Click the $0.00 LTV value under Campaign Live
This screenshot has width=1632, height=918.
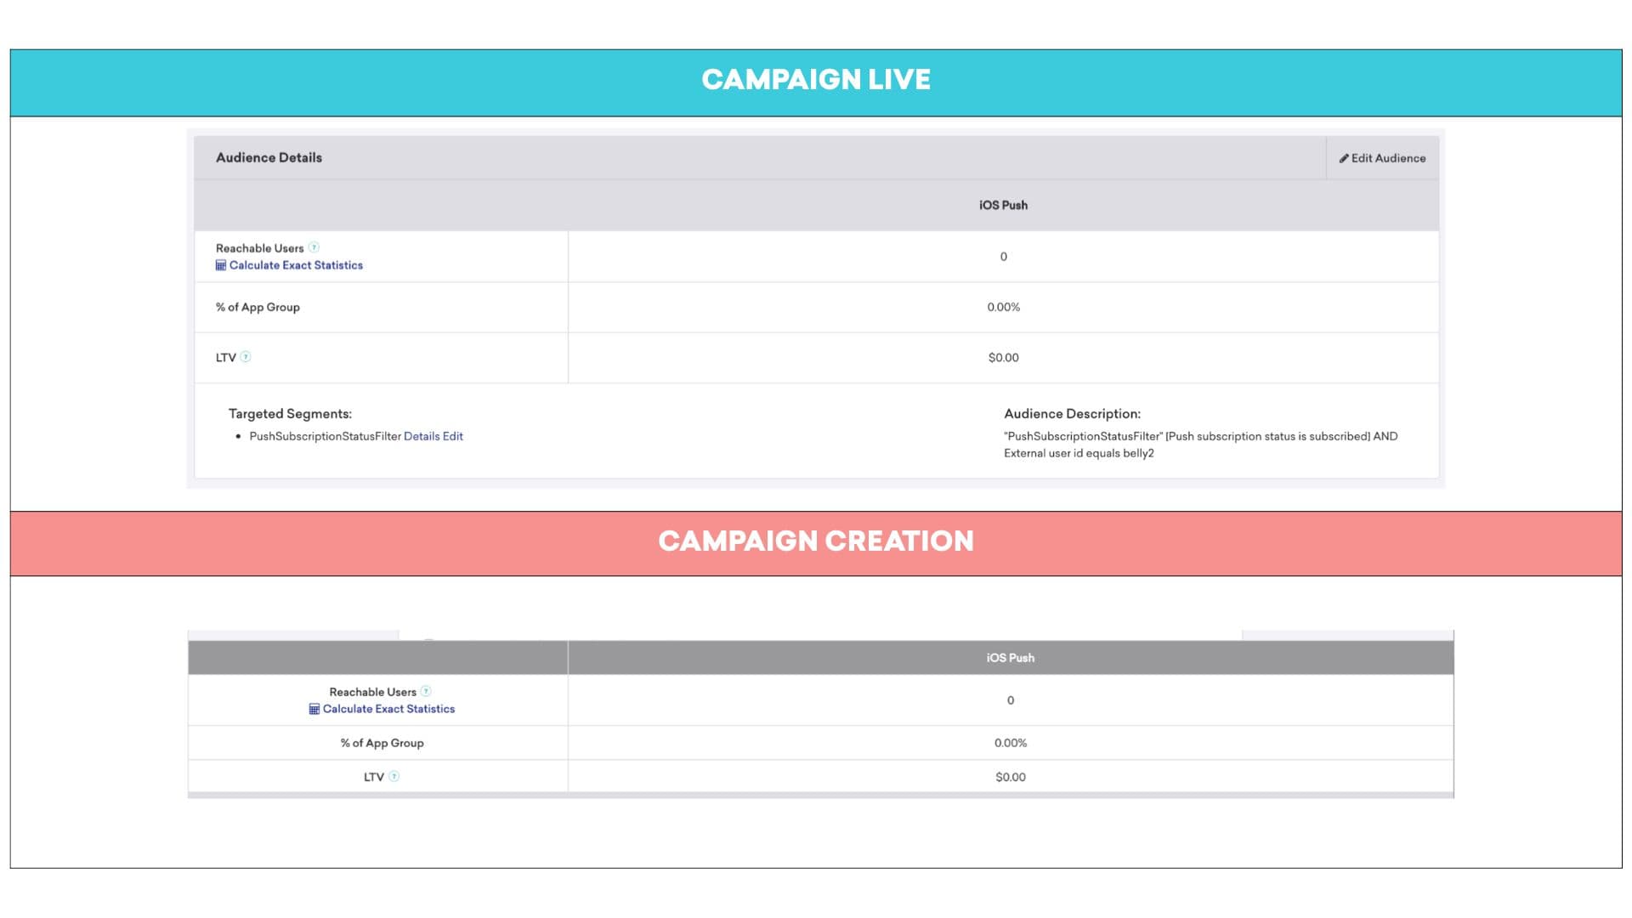point(1003,358)
